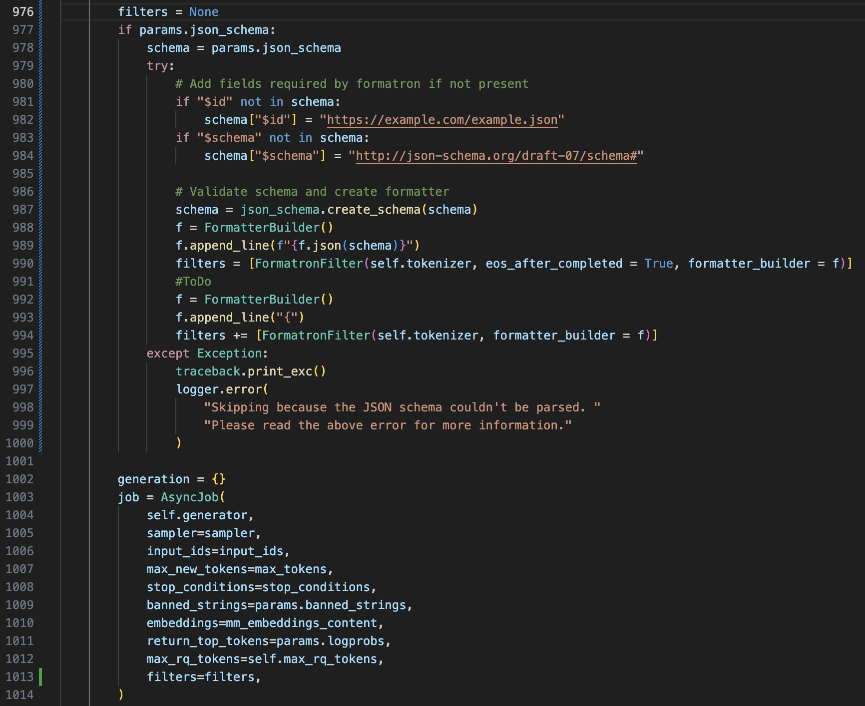Click the "max_rq_tokens=self.max_rq_tokens," argument
865x706 pixels.
(265, 659)
